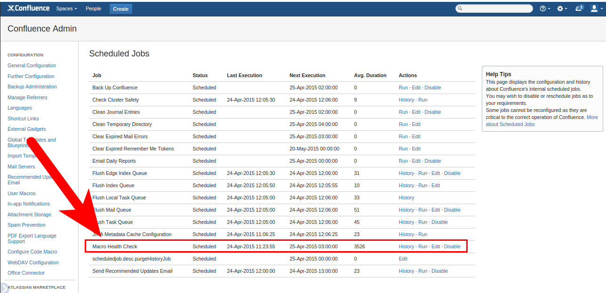Open the notifications icon in header
The width and height of the screenshot is (606, 293).
click(x=580, y=8)
